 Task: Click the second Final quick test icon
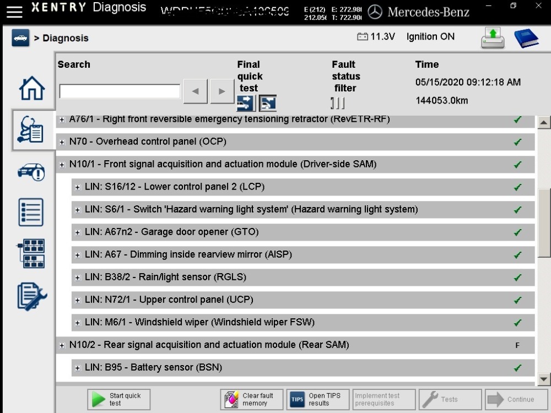click(267, 104)
